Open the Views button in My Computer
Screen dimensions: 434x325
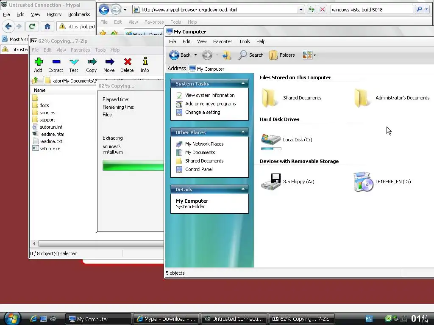[307, 55]
